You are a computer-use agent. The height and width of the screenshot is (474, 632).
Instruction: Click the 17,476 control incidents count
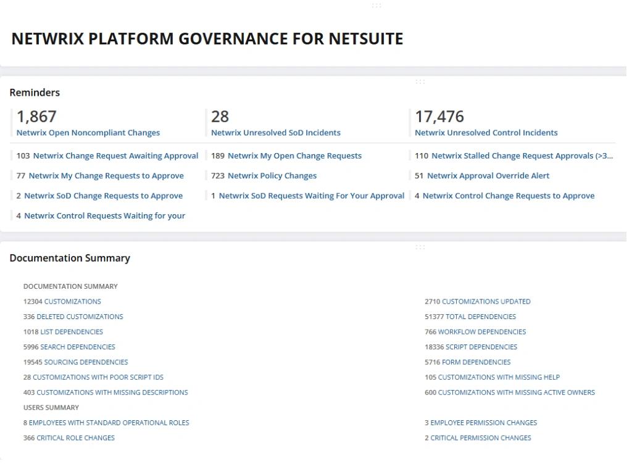(x=439, y=117)
